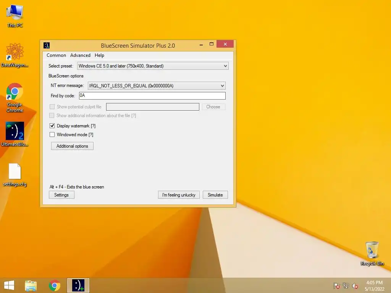Select the Recycle Bin desktop icon
Viewport: 391px width, 293px height.
[372, 253]
